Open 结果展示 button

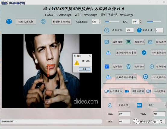(161, 42)
